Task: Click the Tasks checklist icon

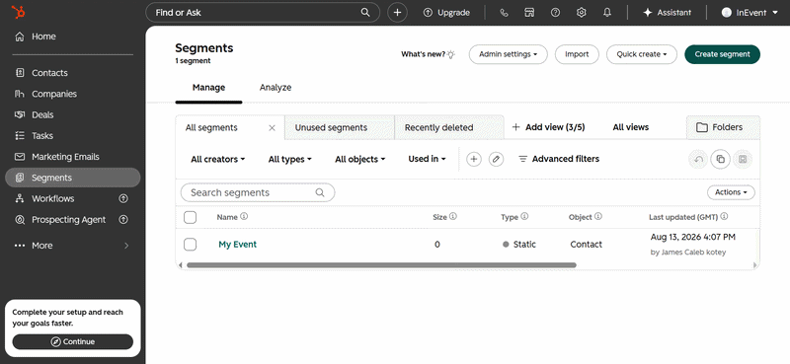Action: coord(20,135)
